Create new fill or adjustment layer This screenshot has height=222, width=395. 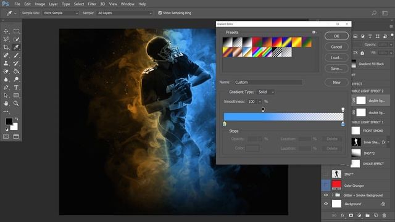[x=359, y=215]
